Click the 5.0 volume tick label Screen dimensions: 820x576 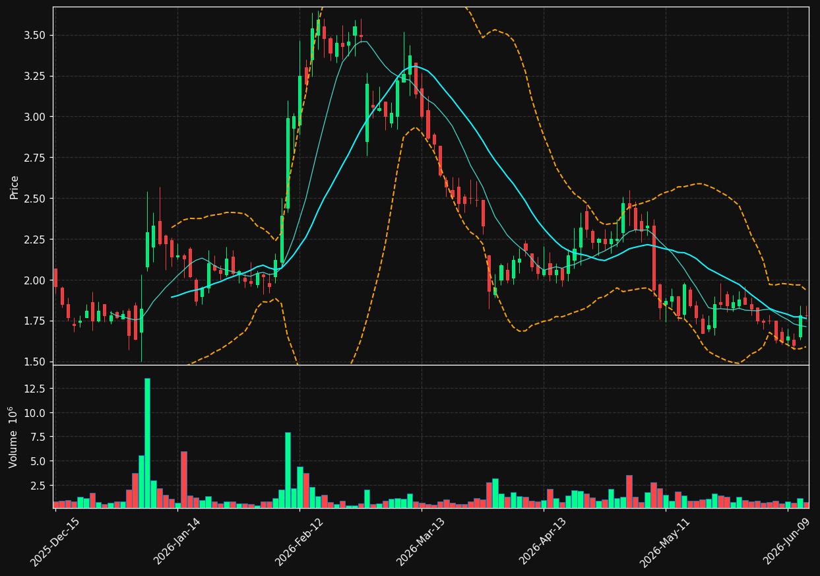pos(39,461)
